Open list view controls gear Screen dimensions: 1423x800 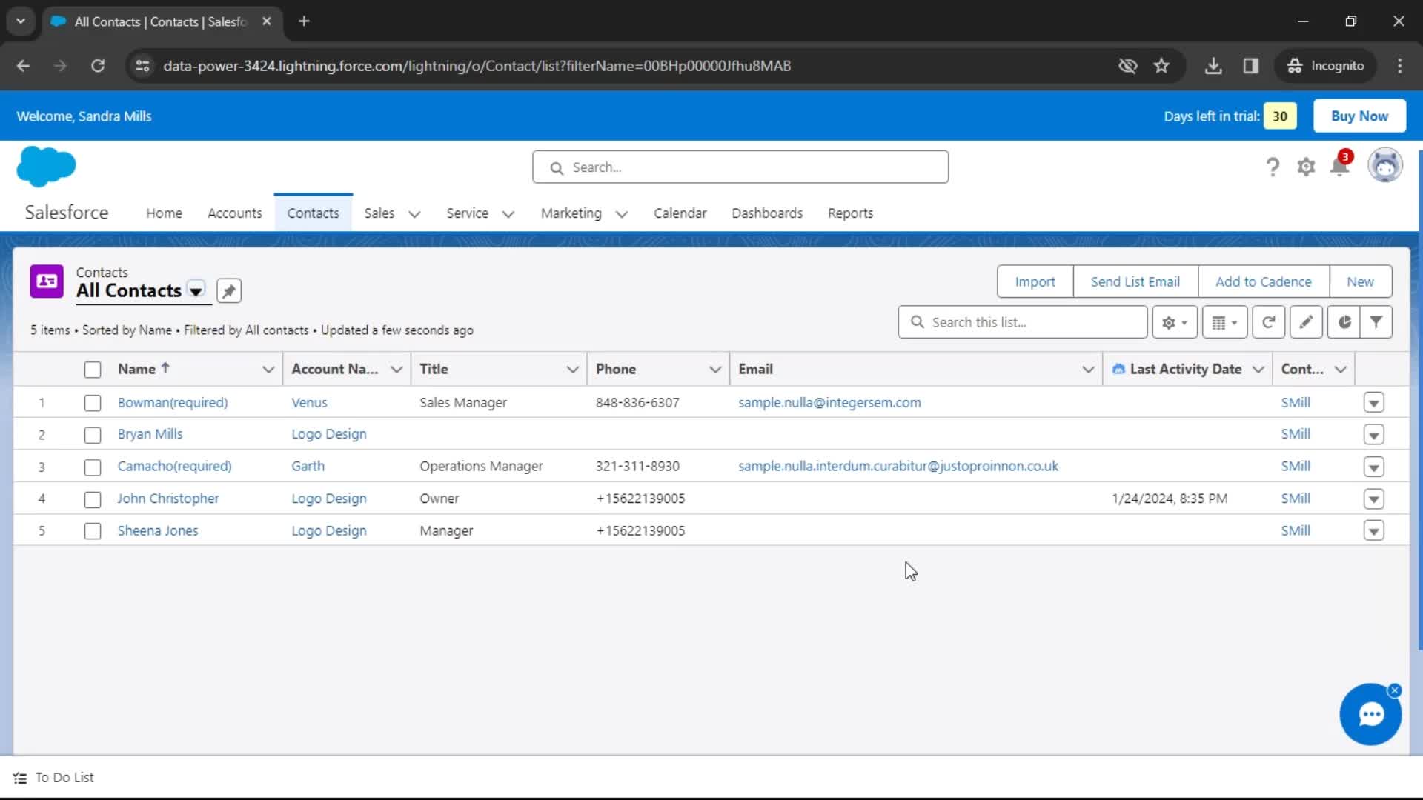pyautogui.click(x=1175, y=322)
